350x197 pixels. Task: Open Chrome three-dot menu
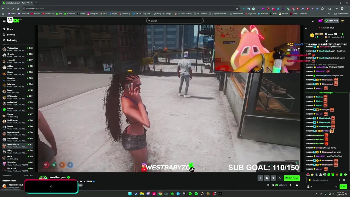pyautogui.click(x=347, y=8)
